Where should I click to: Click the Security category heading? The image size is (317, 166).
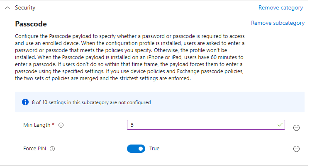tap(25, 8)
